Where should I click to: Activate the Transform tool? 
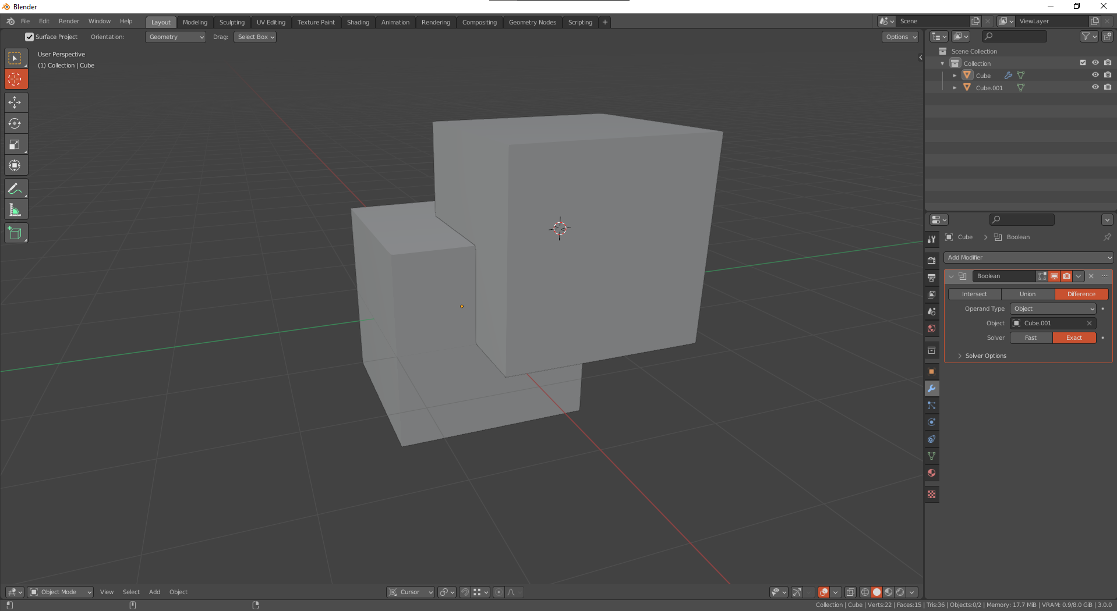[16, 165]
